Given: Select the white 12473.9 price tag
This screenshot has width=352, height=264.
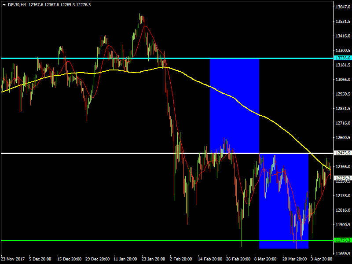Looking at the screenshot, I should [x=343, y=153].
